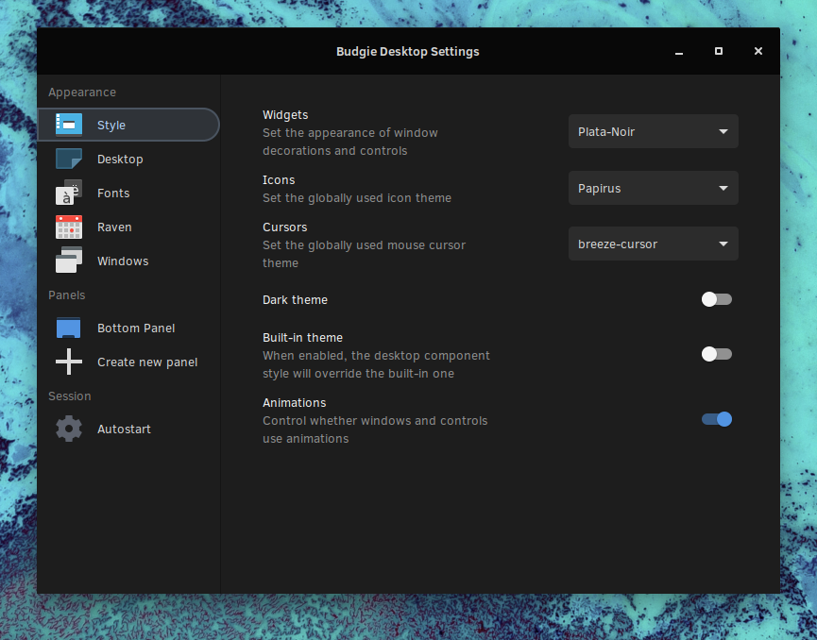Maximize the Budgie Desktop Settings window
Viewport: 817px width, 640px height.
tap(719, 51)
